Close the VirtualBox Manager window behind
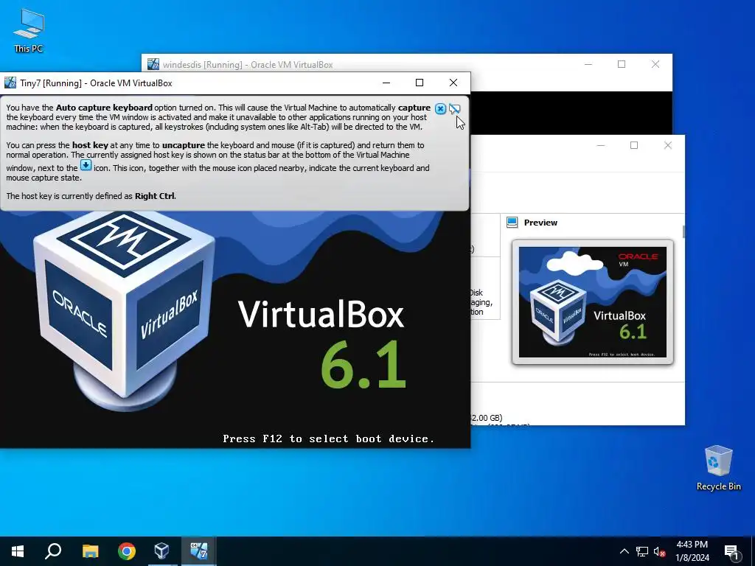755x566 pixels. click(x=668, y=145)
